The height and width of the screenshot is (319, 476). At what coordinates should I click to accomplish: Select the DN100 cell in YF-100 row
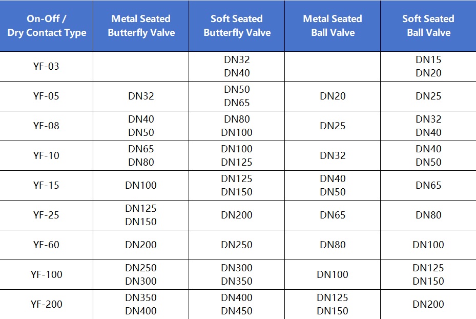[x=333, y=275]
